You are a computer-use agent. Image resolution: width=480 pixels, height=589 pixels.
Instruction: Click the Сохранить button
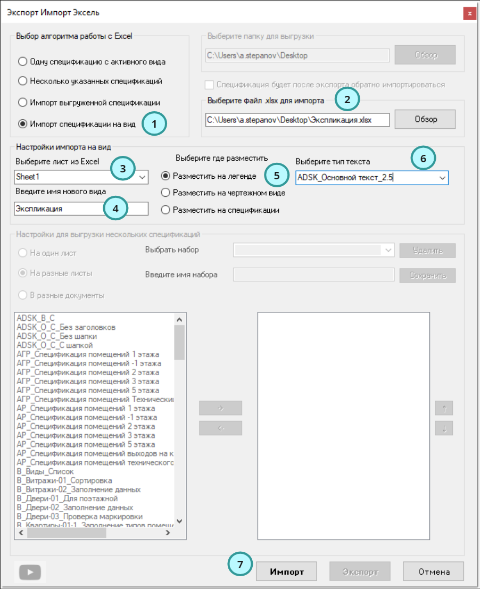(x=427, y=275)
